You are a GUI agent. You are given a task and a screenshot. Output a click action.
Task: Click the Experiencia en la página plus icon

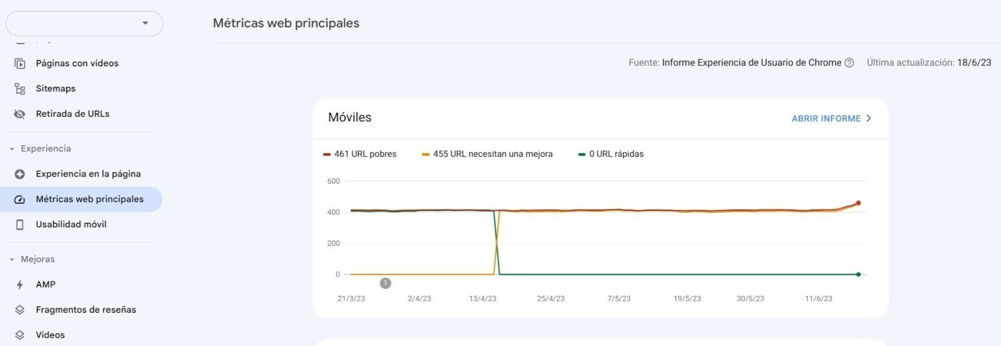(x=20, y=174)
